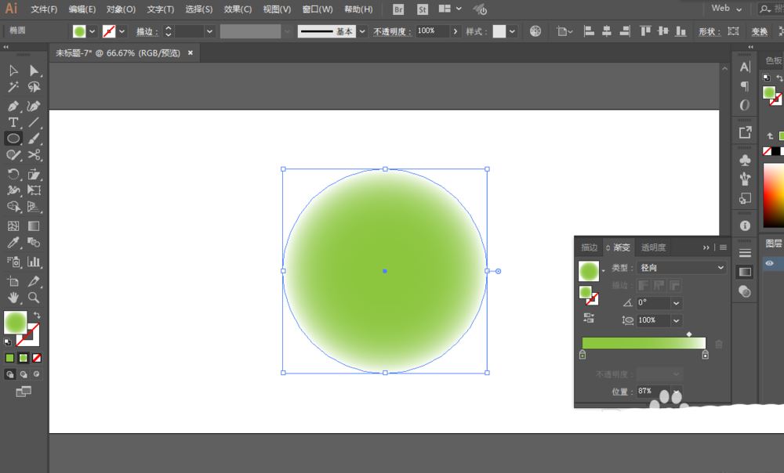Pick the Eyedropper tool
This screenshot has height=473, width=784.
coord(13,244)
